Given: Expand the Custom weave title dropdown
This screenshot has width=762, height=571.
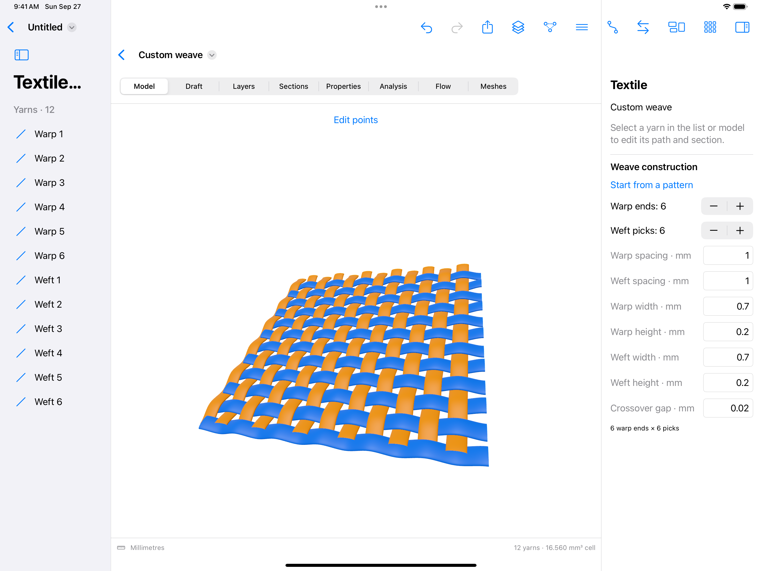Looking at the screenshot, I should point(212,55).
